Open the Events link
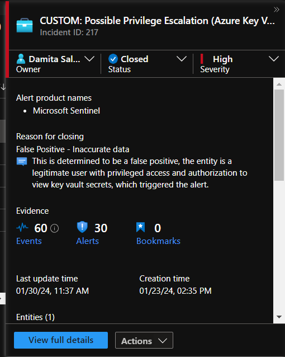 click(x=29, y=241)
